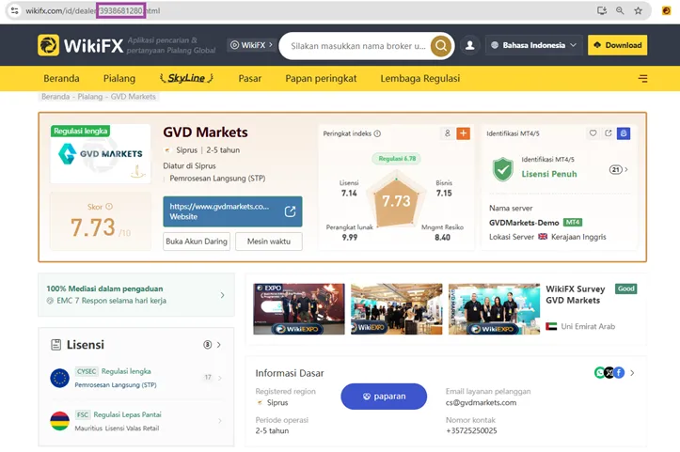Click the info icon next to Skor

(x=109, y=207)
